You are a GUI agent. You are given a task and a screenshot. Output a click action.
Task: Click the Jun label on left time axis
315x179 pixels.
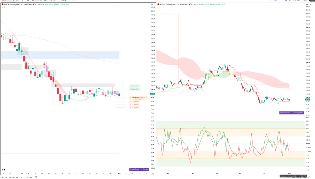[x=22, y=173]
